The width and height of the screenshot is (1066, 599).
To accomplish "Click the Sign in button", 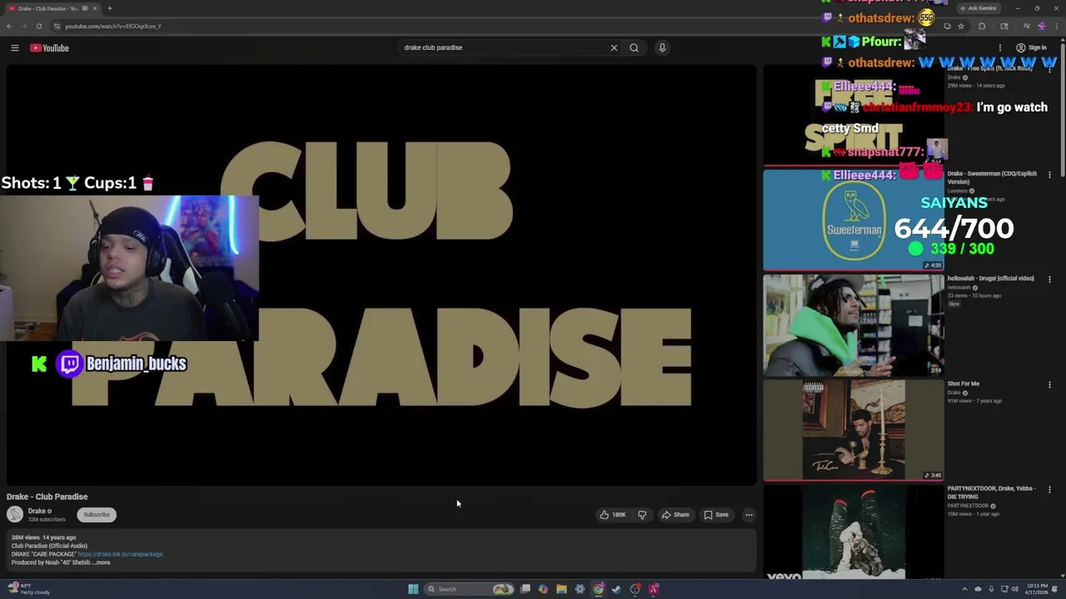I will (x=1031, y=47).
